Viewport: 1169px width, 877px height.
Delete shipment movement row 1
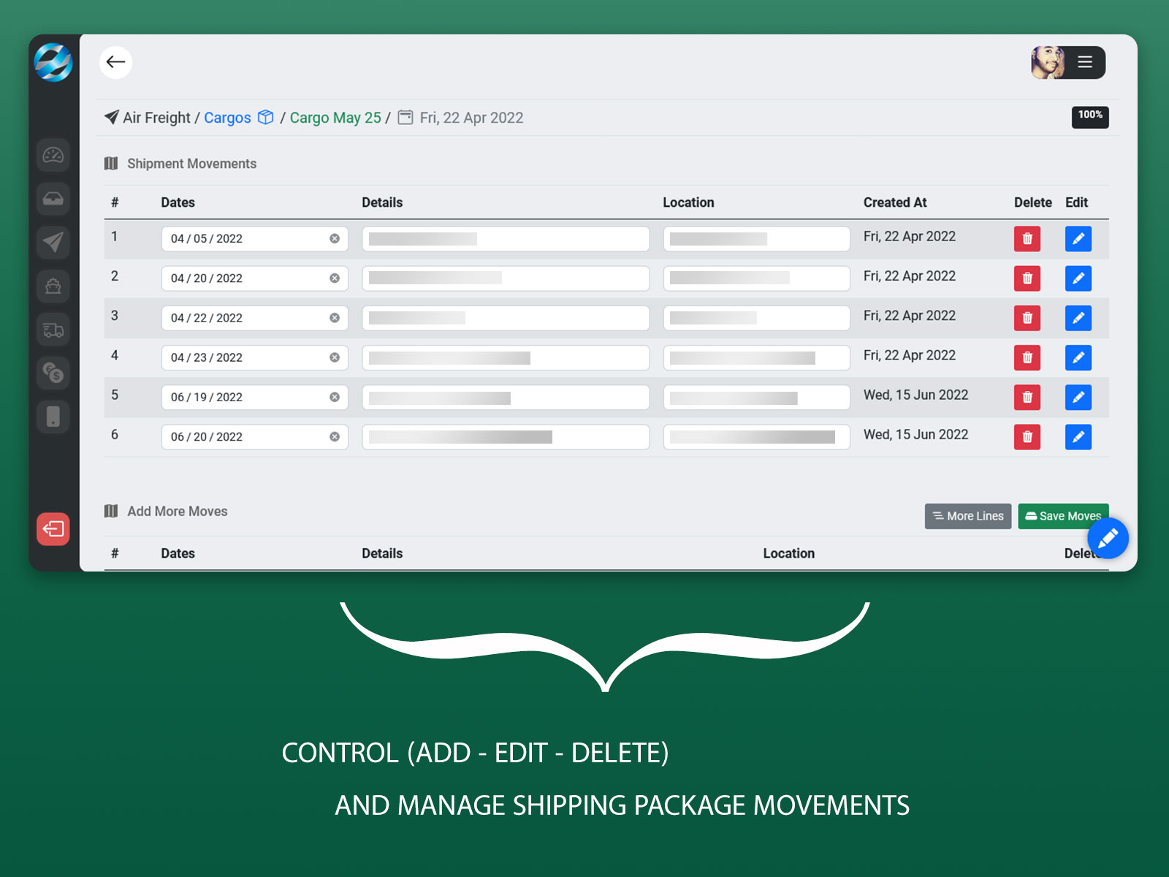click(1027, 239)
